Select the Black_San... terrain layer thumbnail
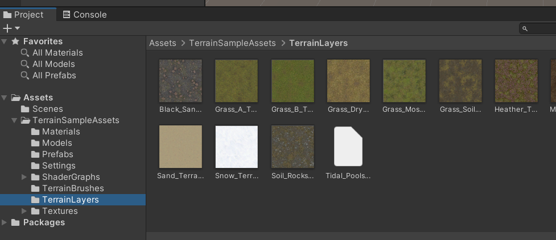This screenshot has height=240, width=556. click(180, 81)
